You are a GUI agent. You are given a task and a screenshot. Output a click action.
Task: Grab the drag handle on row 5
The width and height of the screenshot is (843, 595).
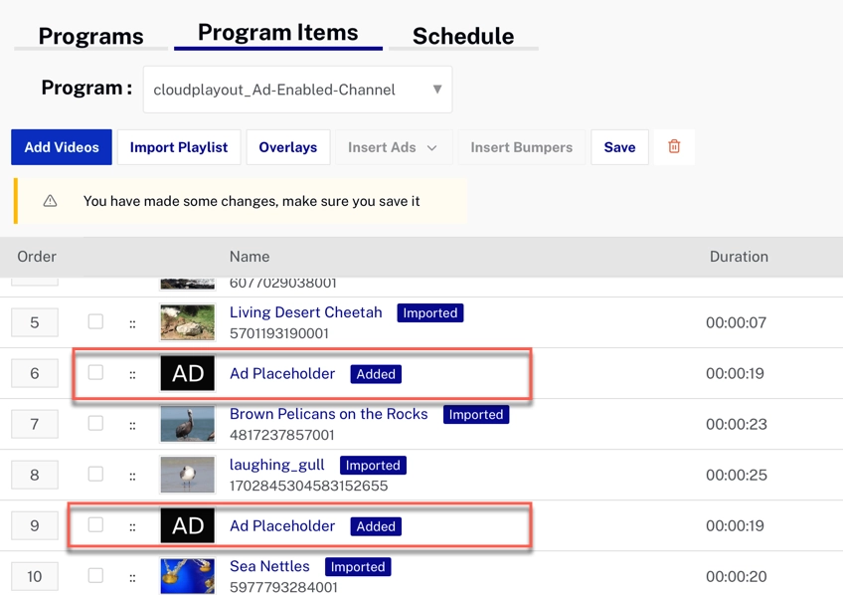tap(132, 323)
